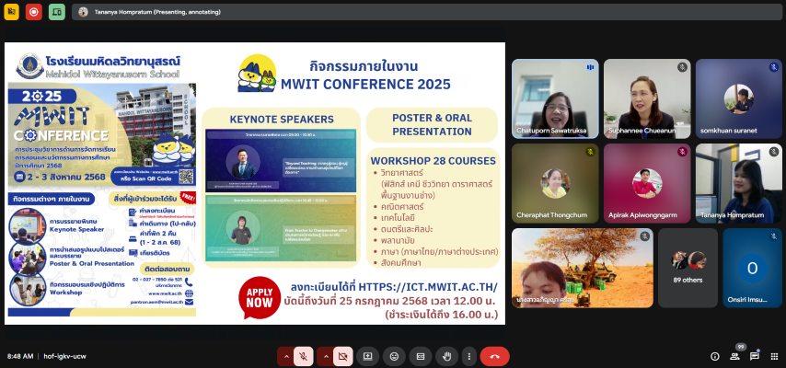Click the first keynote speaker image with suited man
786x368 pixels.
point(281,161)
